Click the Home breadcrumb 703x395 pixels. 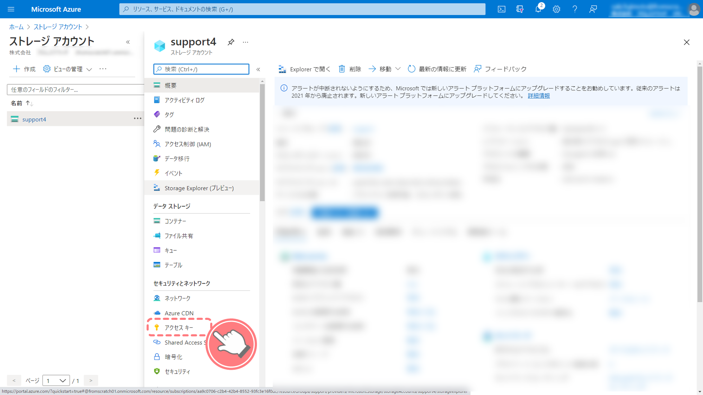point(16,27)
